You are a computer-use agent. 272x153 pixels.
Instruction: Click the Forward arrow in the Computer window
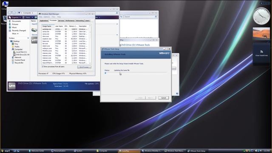click(x=14, y=13)
